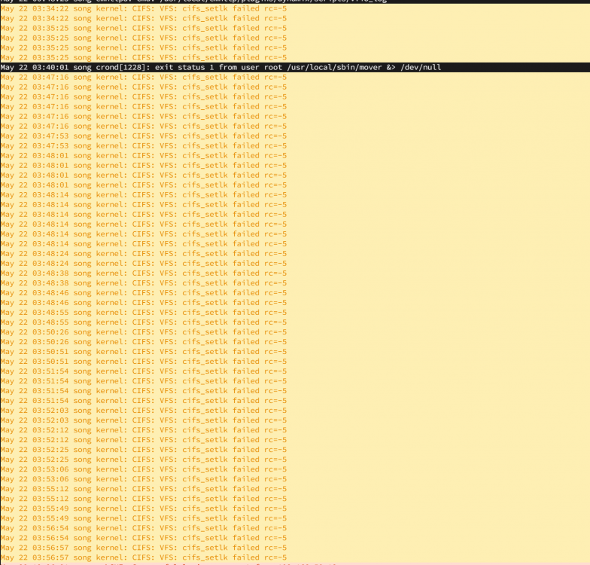Select the first of two 03:50:26 log lines
The image size is (590, 565).
[x=295, y=331]
